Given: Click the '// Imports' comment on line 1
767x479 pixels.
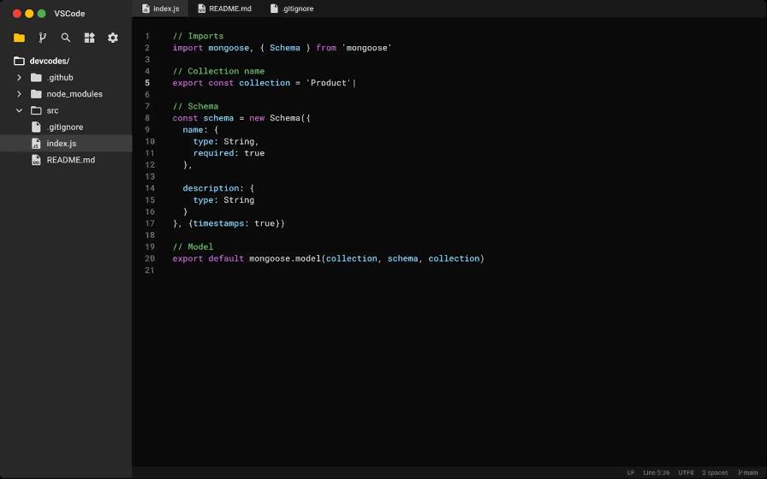Looking at the screenshot, I should tap(198, 36).
